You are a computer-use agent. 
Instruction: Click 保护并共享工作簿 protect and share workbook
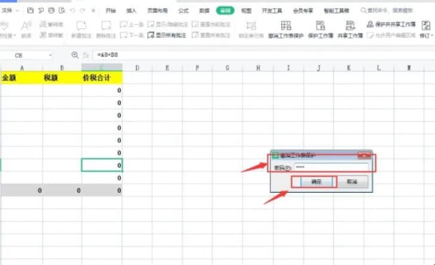tap(391, 25)
